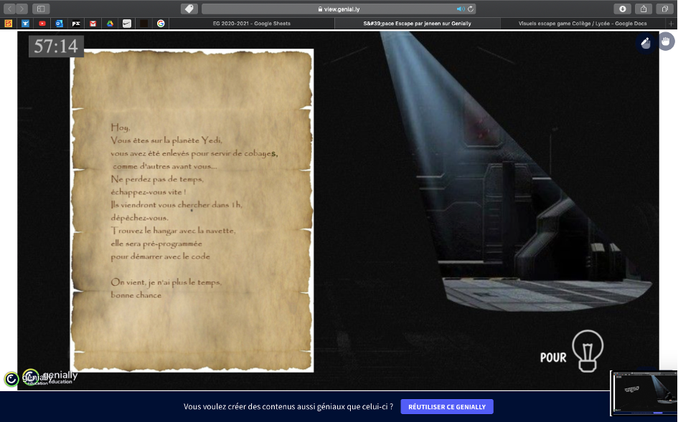Show the downloads list

coord(622,9)
